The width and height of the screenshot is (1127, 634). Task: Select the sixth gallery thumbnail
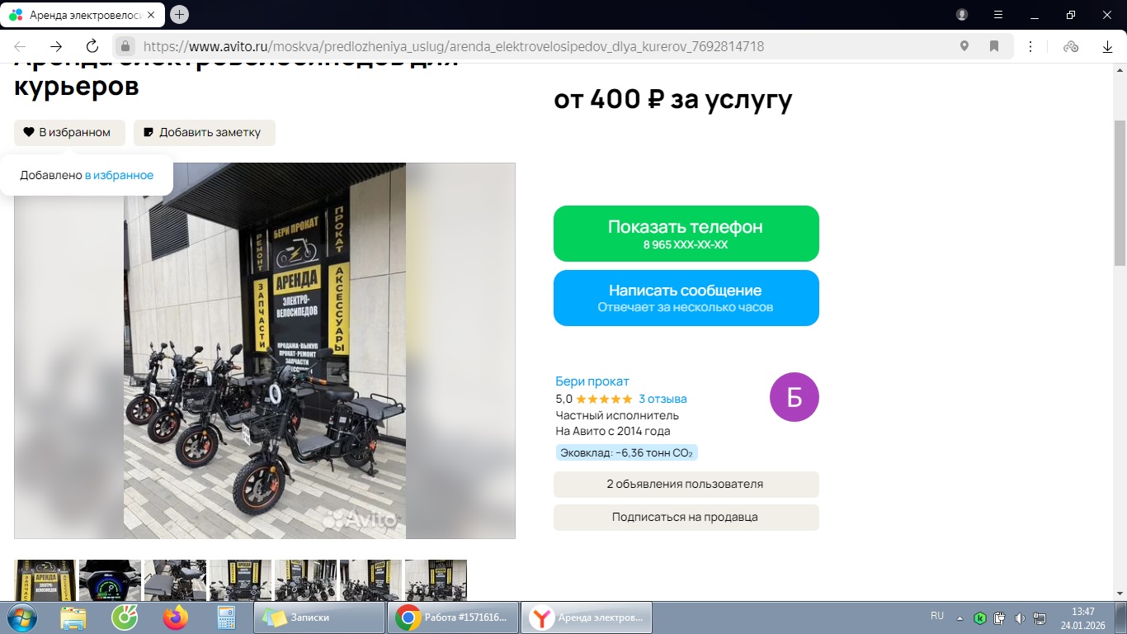371,580
